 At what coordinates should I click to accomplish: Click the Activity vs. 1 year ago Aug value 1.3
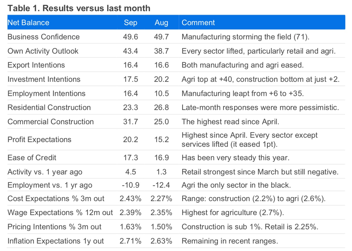[161, 172]
